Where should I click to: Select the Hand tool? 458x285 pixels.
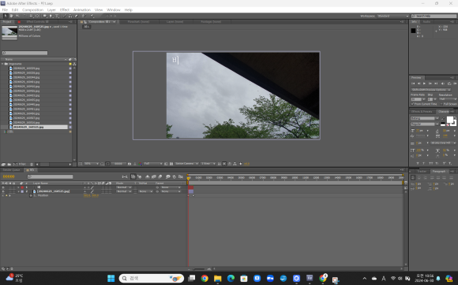pyautogui.click(x=11, y=16)
